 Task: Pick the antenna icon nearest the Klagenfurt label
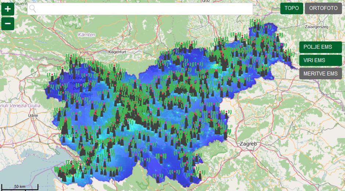click(x=114, y=69)
